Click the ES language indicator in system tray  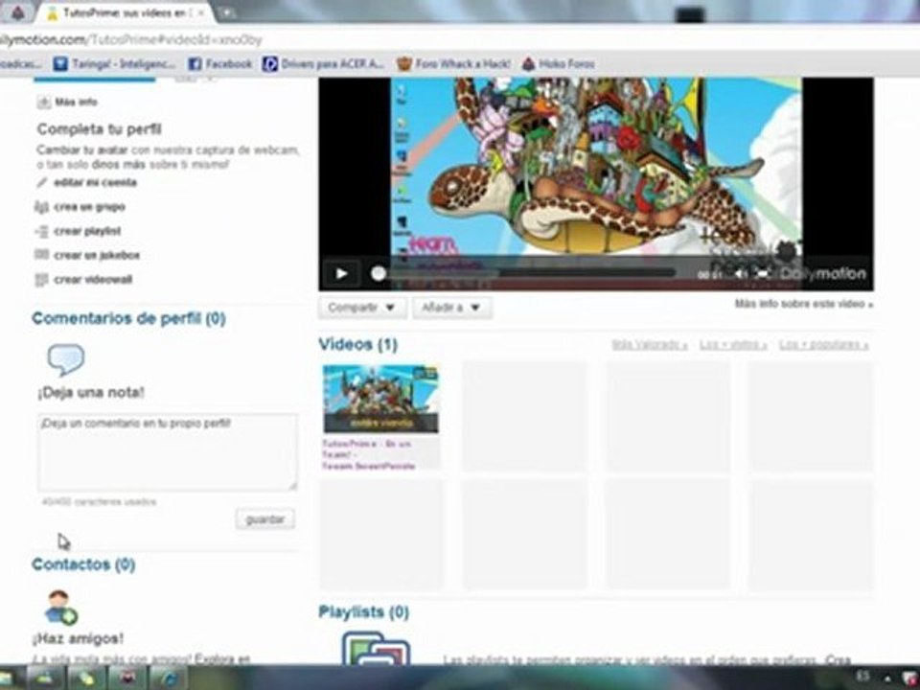coord(863,676)
